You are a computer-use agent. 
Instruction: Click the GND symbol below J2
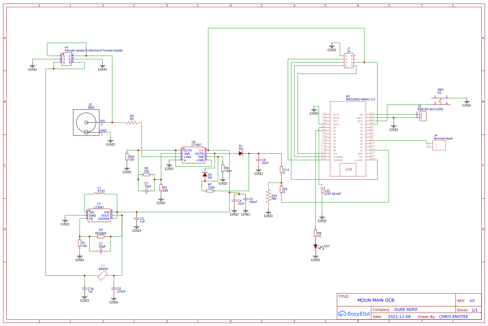pos(111,141)
